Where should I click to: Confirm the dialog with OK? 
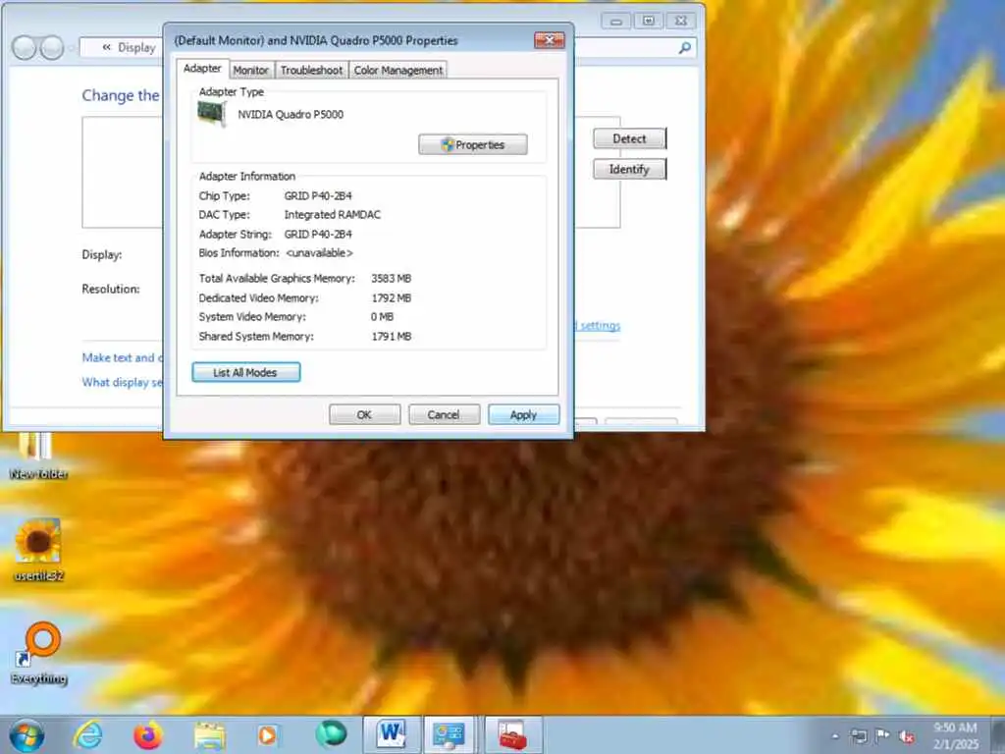365,415
